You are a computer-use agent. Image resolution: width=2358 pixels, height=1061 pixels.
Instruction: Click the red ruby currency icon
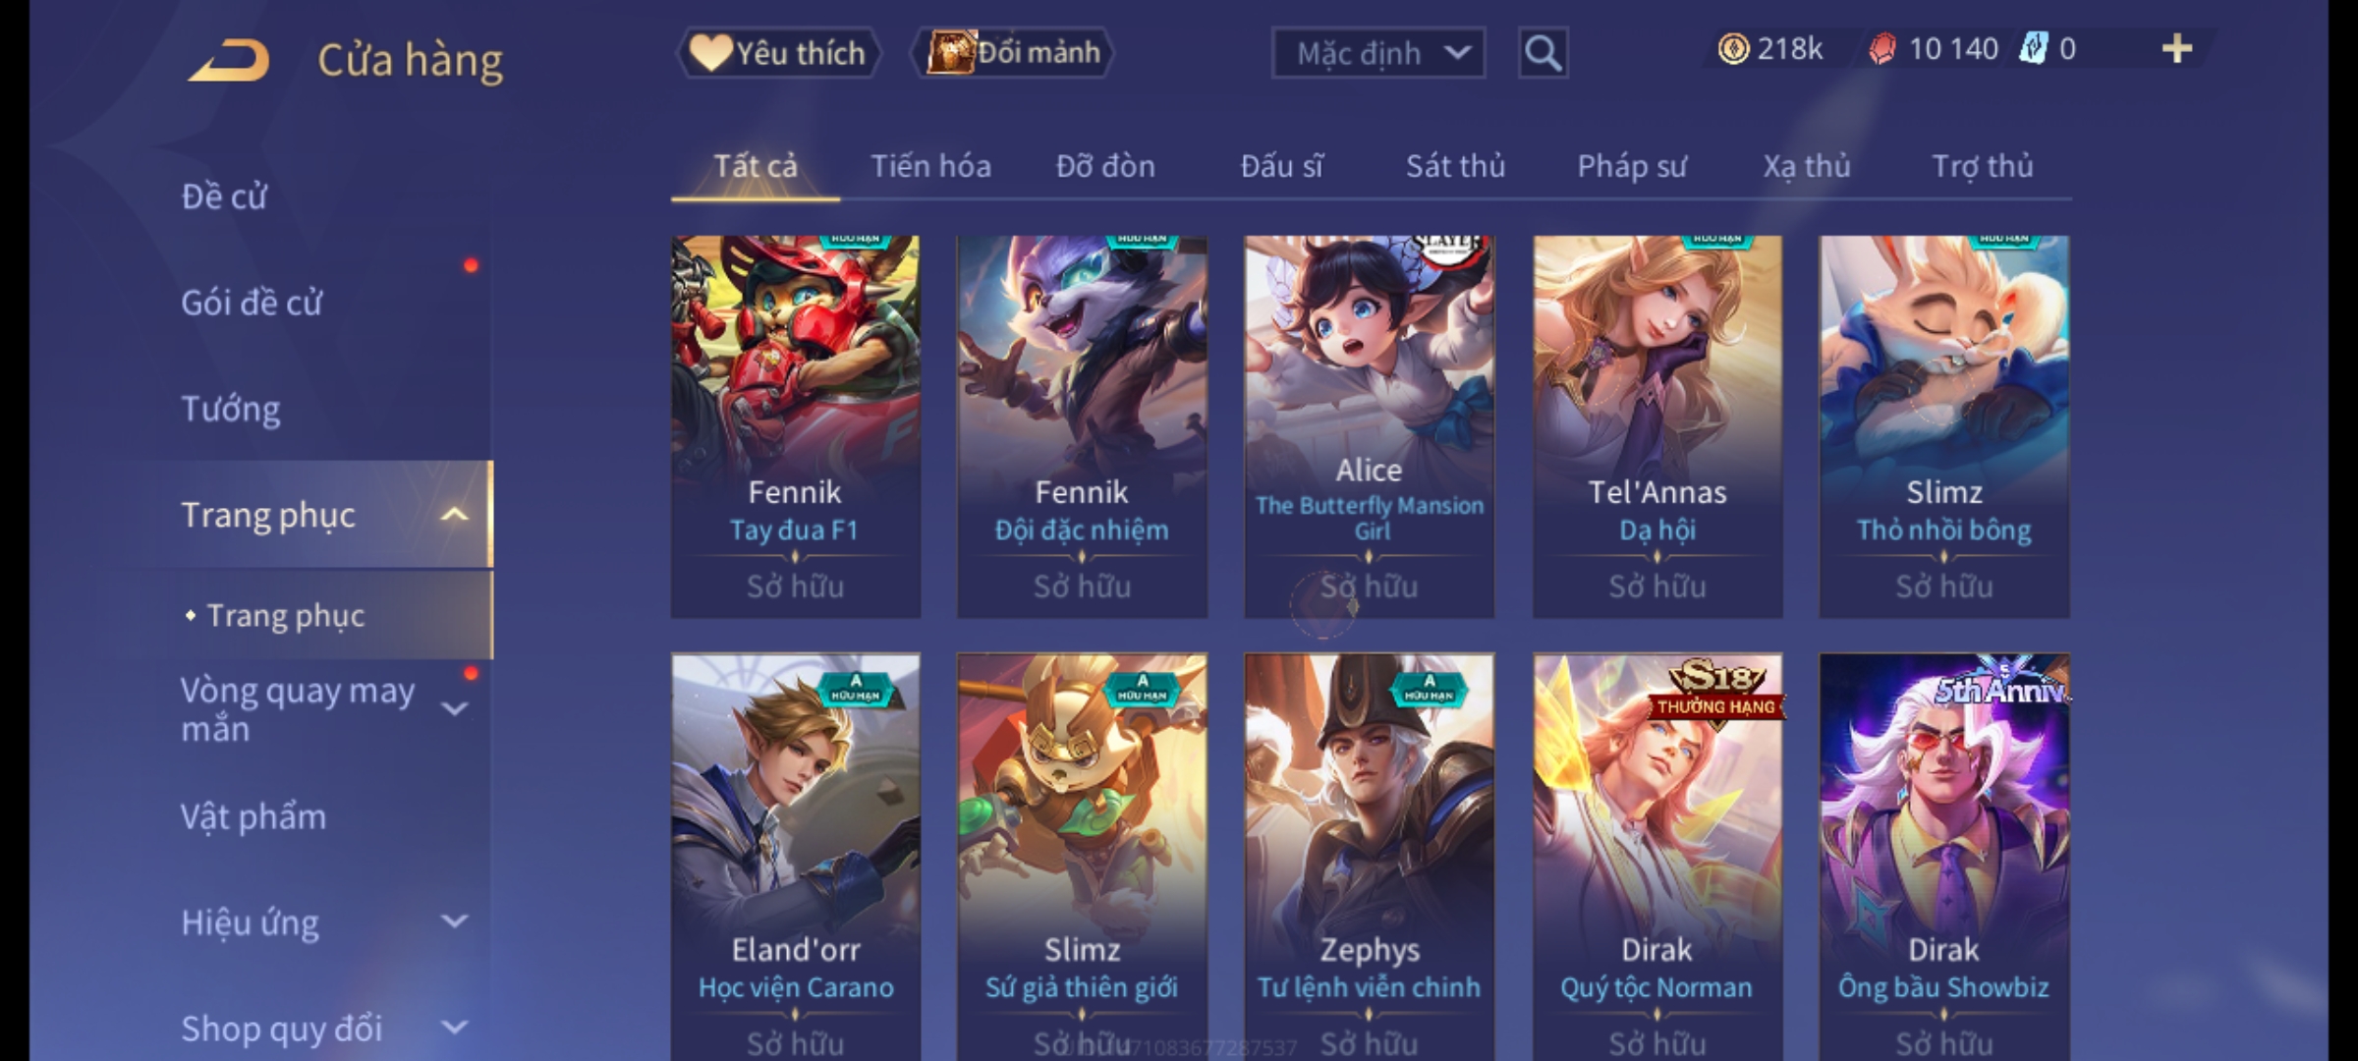click(1881, 49)
